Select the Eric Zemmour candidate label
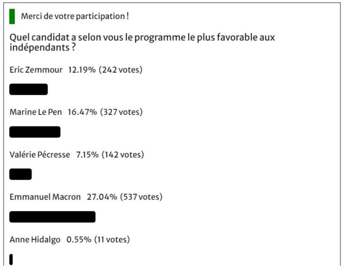Viewport: 344px width, 269px height. pos(36,70)
